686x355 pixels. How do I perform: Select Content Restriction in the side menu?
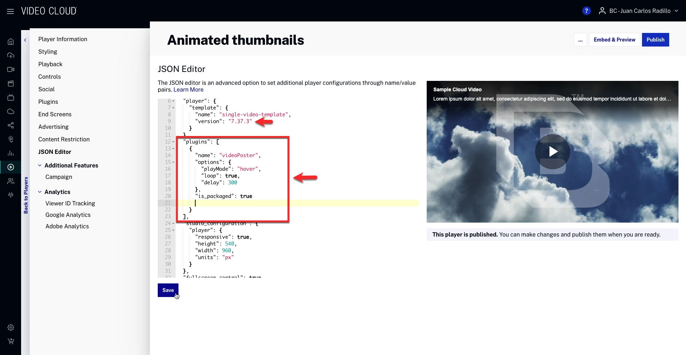[64, 139]
